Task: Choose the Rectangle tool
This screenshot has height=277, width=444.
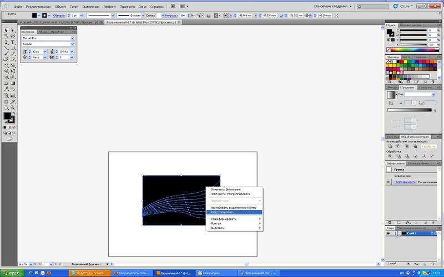Action: 12,48
